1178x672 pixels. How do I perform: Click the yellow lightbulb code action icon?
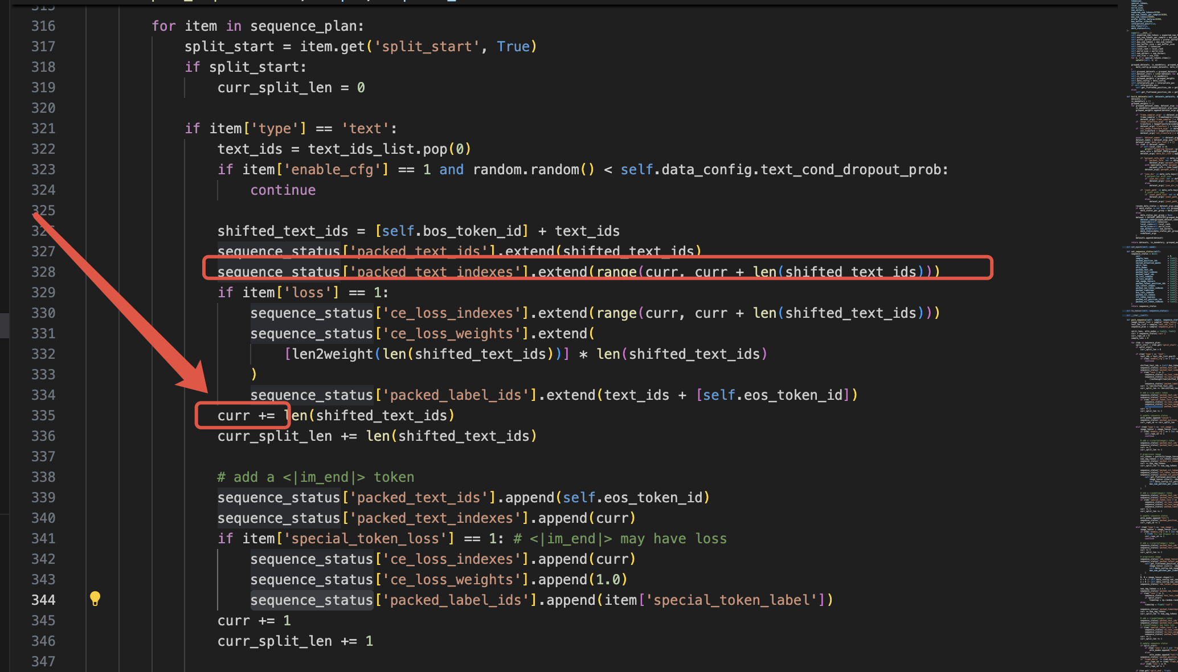point(95,598)
